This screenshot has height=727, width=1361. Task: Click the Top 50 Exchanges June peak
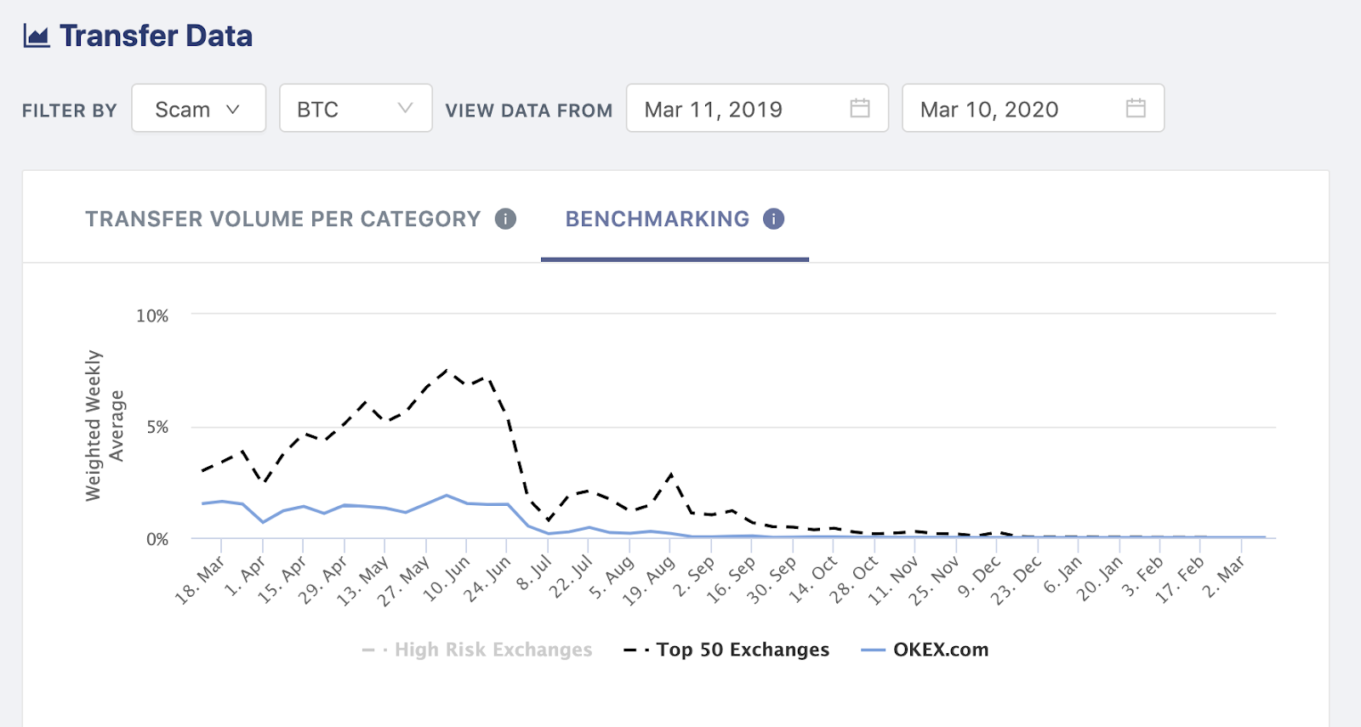point(447,370)
